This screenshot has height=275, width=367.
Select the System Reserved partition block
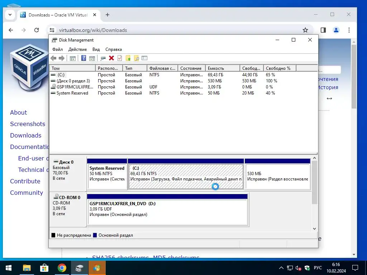[107, 174]
